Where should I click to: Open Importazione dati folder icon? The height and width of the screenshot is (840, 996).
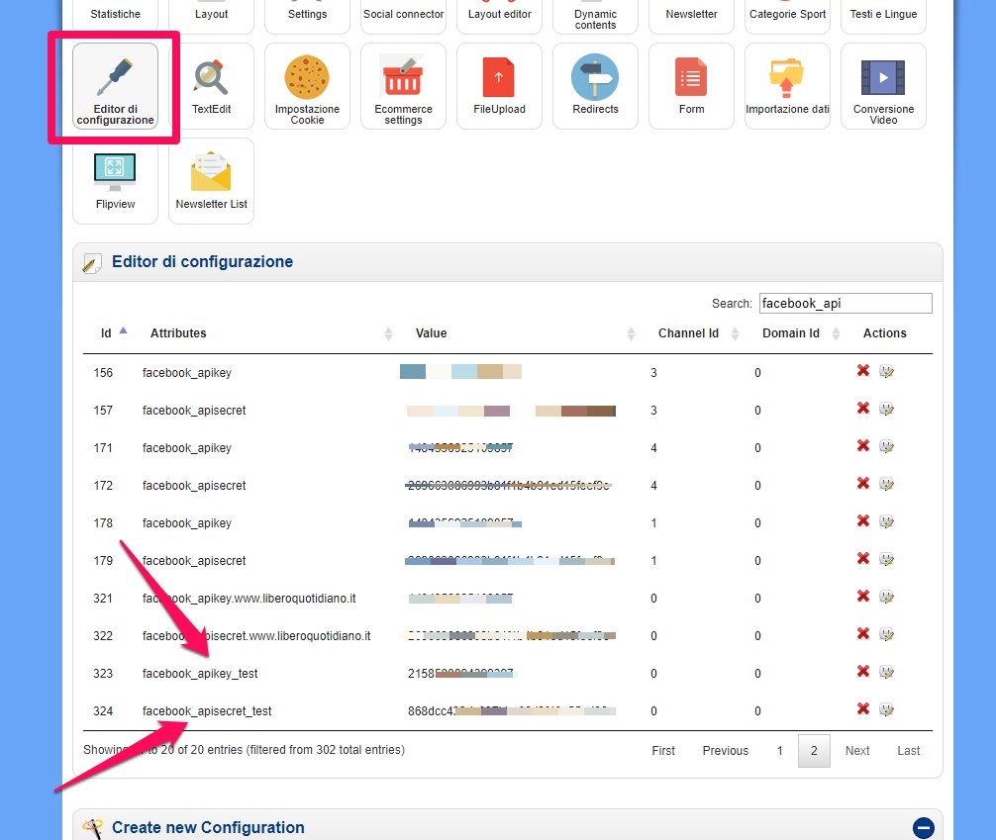[x=787, y=86]
